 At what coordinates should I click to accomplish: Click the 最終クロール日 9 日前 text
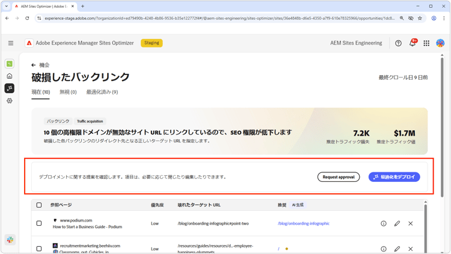coord(403,77)
